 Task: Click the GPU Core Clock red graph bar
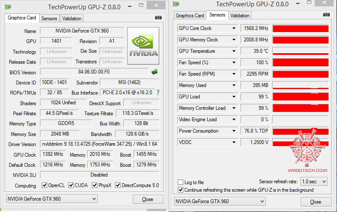(x=300, y=28)
